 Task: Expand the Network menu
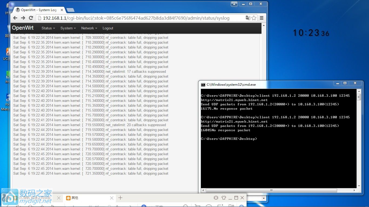click(x=89, y=28)
